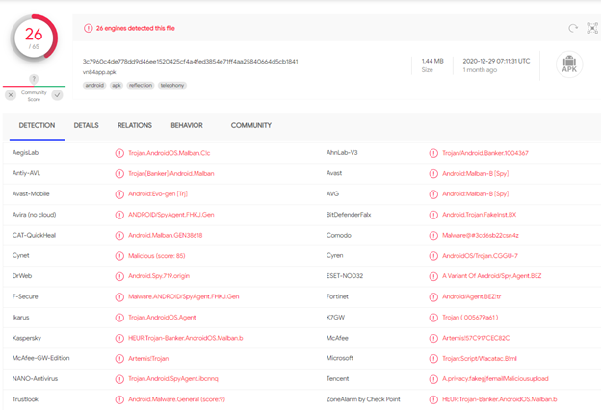The image size is (601, 410).
Task: Click the alert icon in the CAT-QuickHeal row
Action: (119, 235)
